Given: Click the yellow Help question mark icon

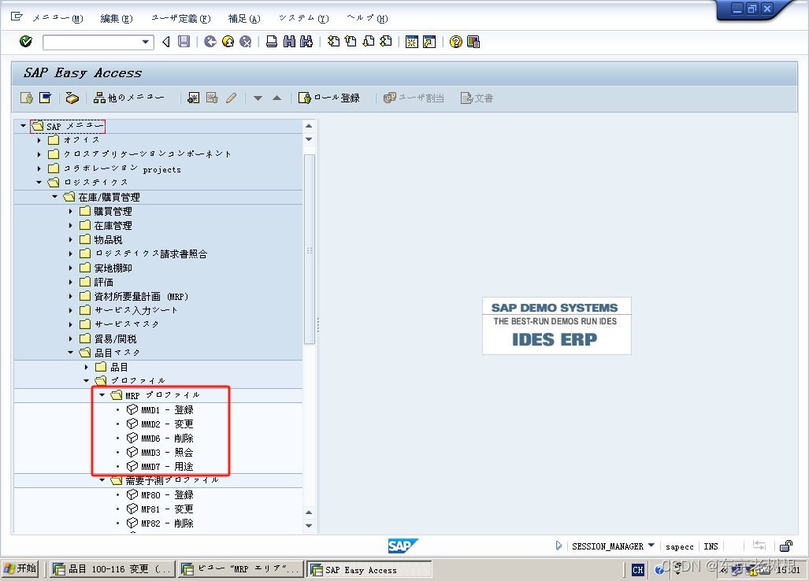Looking at the screenshot, I should (455, 42).
